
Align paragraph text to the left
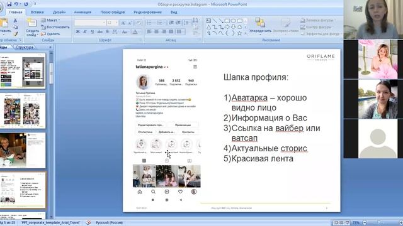149,31
